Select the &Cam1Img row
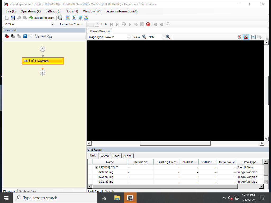The width and height of the screenshot is (271, 203). 175,172
